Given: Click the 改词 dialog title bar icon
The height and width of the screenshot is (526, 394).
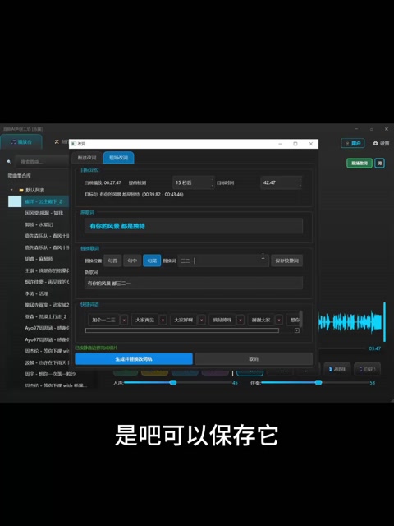Looking at the screenshot, I should click(74, 144).
